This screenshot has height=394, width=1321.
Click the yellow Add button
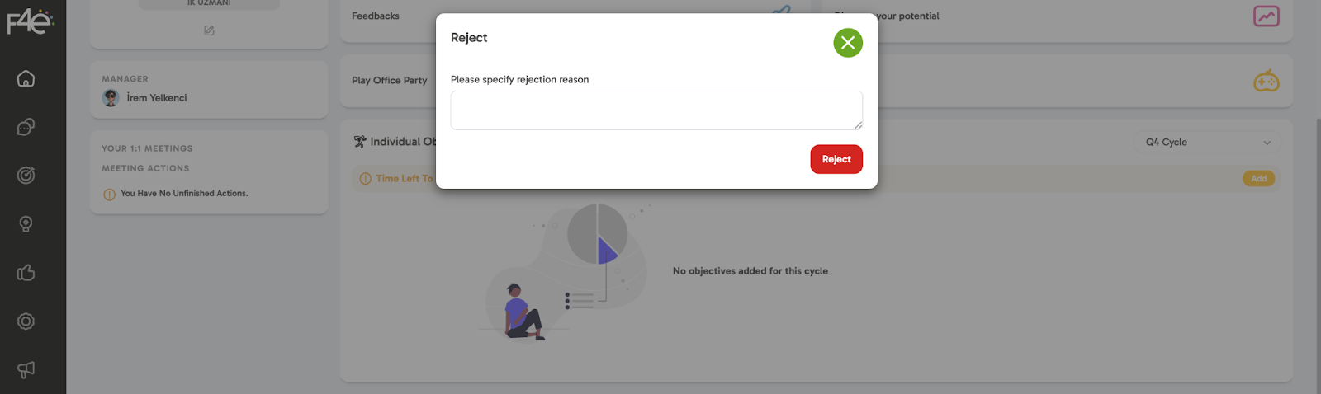click(1258, 179)
